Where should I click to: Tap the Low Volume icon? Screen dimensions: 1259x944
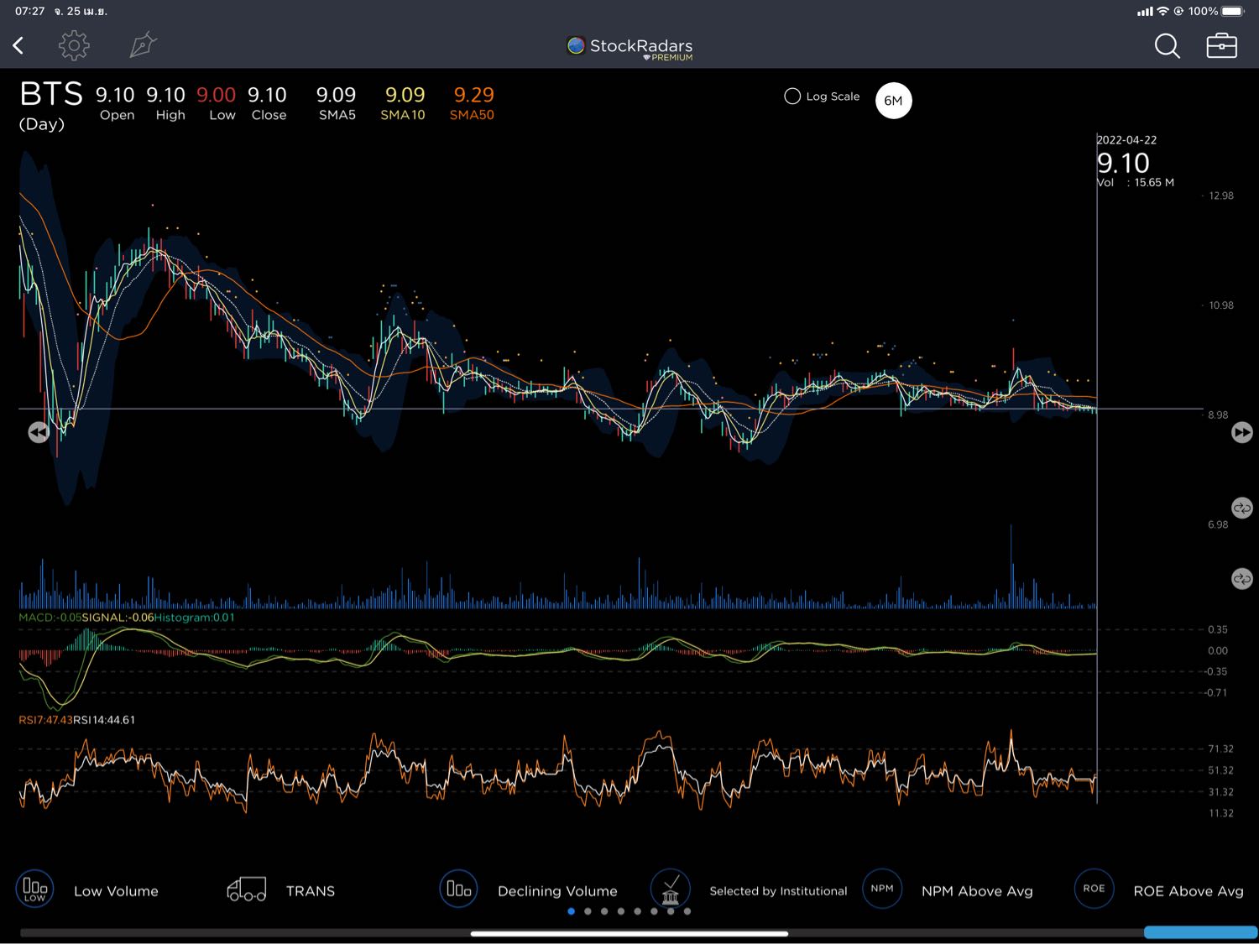tap(34, 889)
